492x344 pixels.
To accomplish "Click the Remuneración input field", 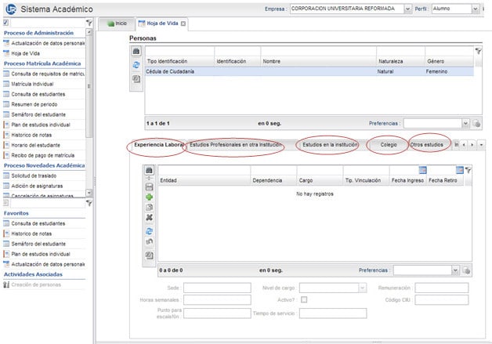I will (x=442, y=288).
